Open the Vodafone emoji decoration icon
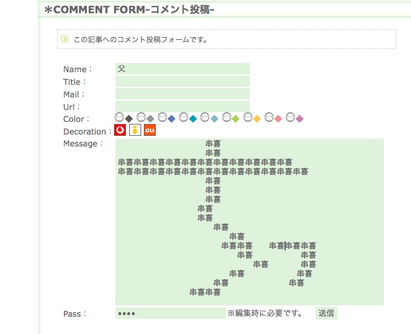This screenshot has height=334, width=411. 120,131
